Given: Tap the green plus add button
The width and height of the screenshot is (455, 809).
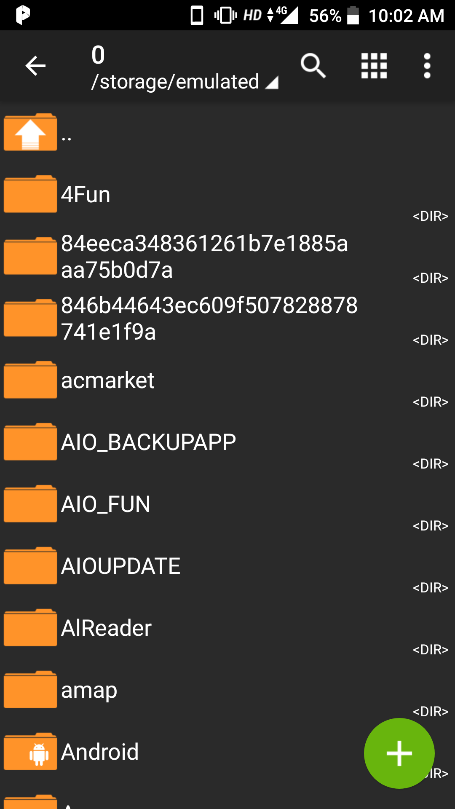Looking at the screenshot, I should 399,753.
